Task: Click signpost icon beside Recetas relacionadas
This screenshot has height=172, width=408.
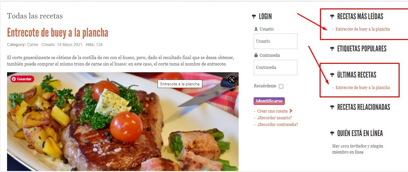Action: (332, 107)
